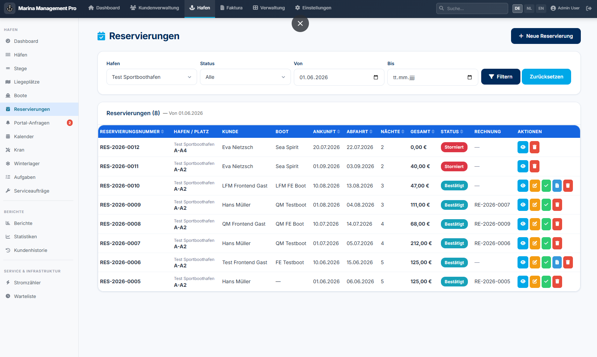
Task: Open Liegeplätze in sidebar
Action: 39,82
